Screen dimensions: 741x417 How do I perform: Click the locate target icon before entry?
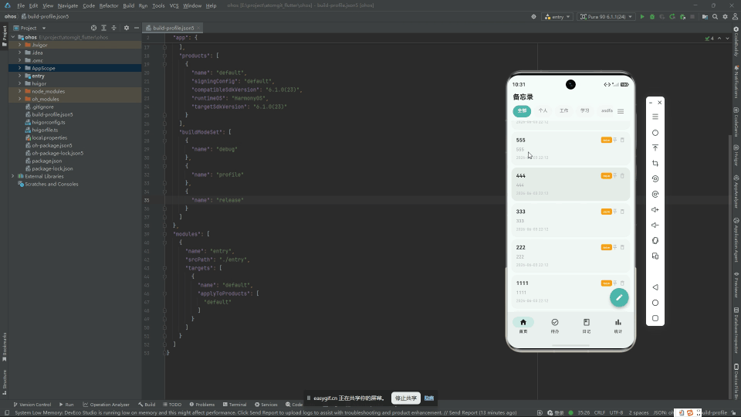[533, 16]
